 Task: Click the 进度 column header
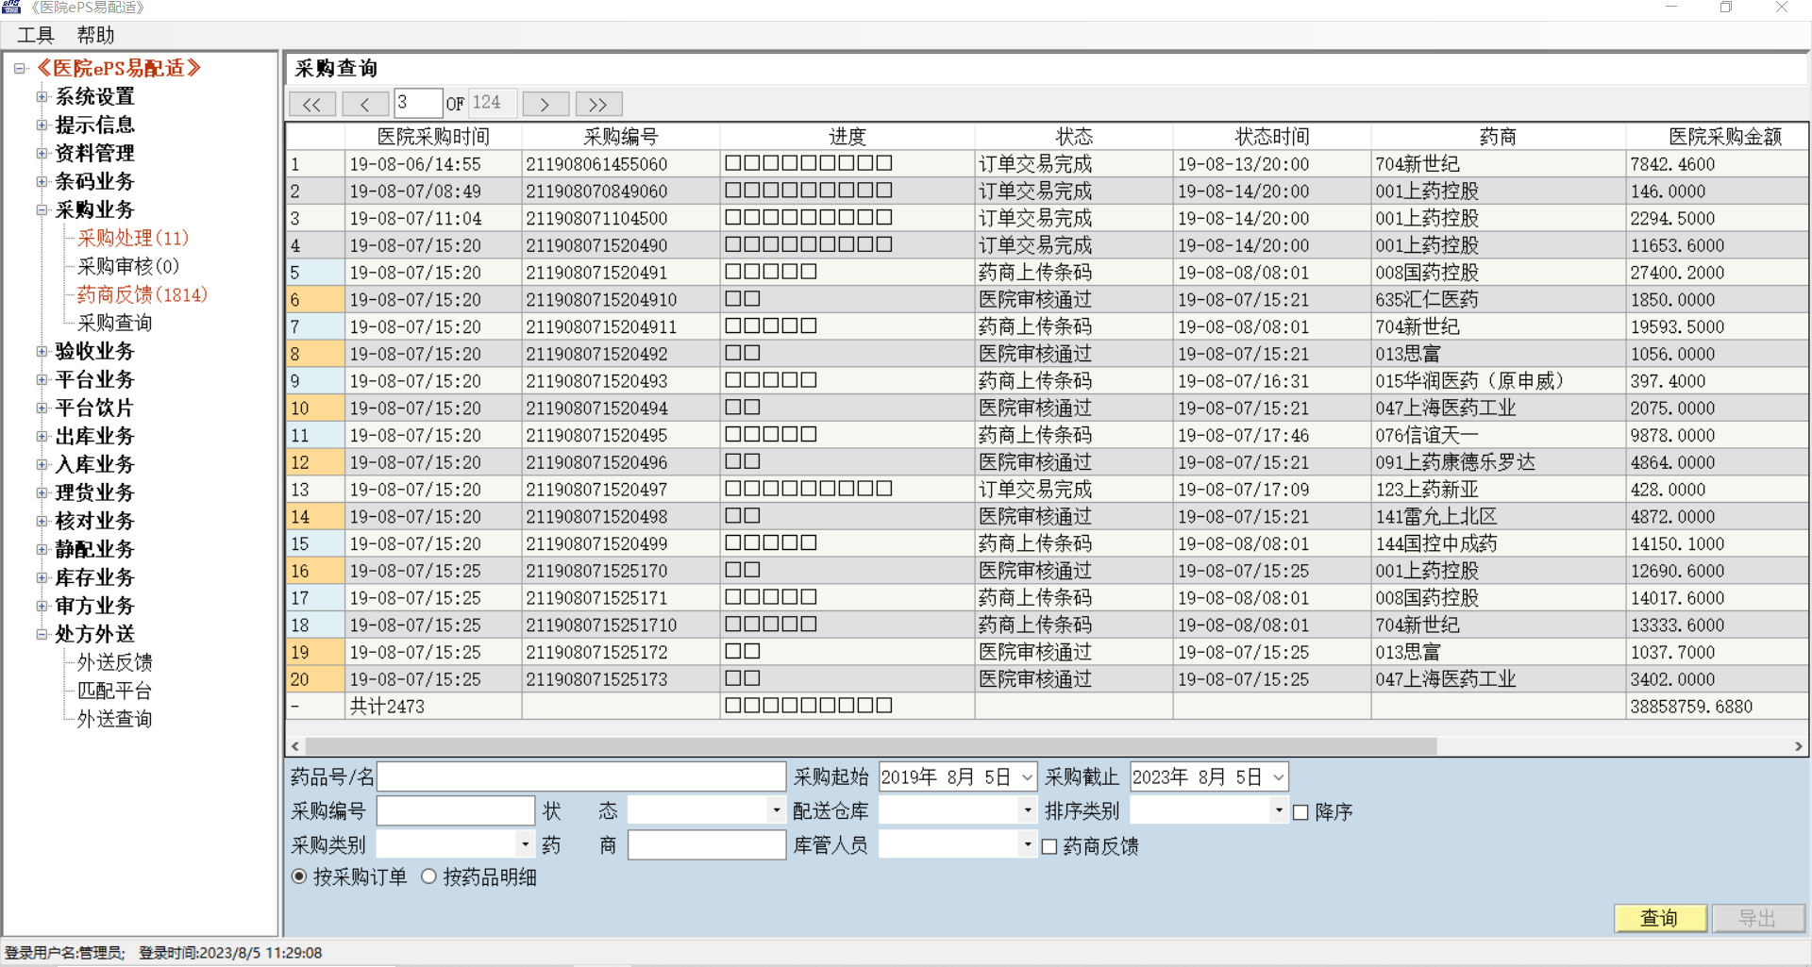[x=847, y=137]
